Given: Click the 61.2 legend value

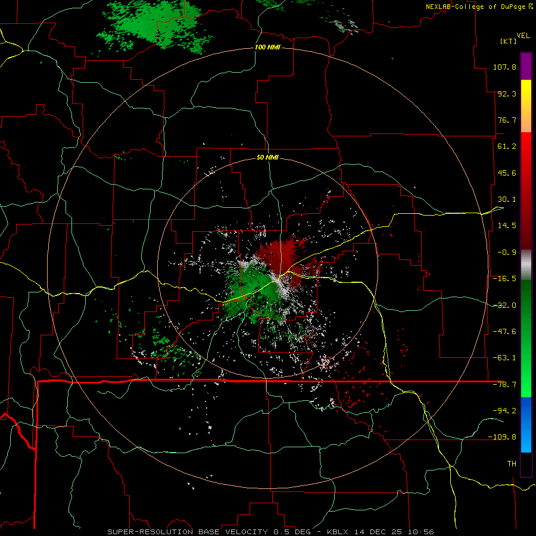Looking at the screenshot, I should (x=507, y=147).
